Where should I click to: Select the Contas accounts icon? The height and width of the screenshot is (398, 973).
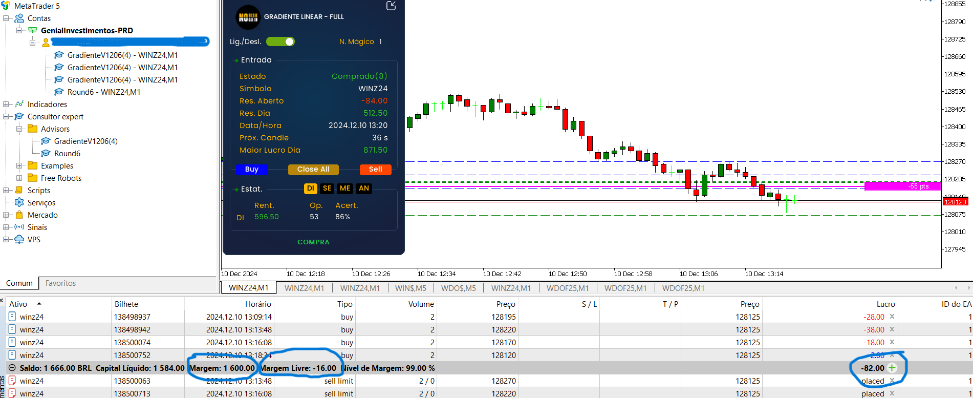tap(19, 18)
